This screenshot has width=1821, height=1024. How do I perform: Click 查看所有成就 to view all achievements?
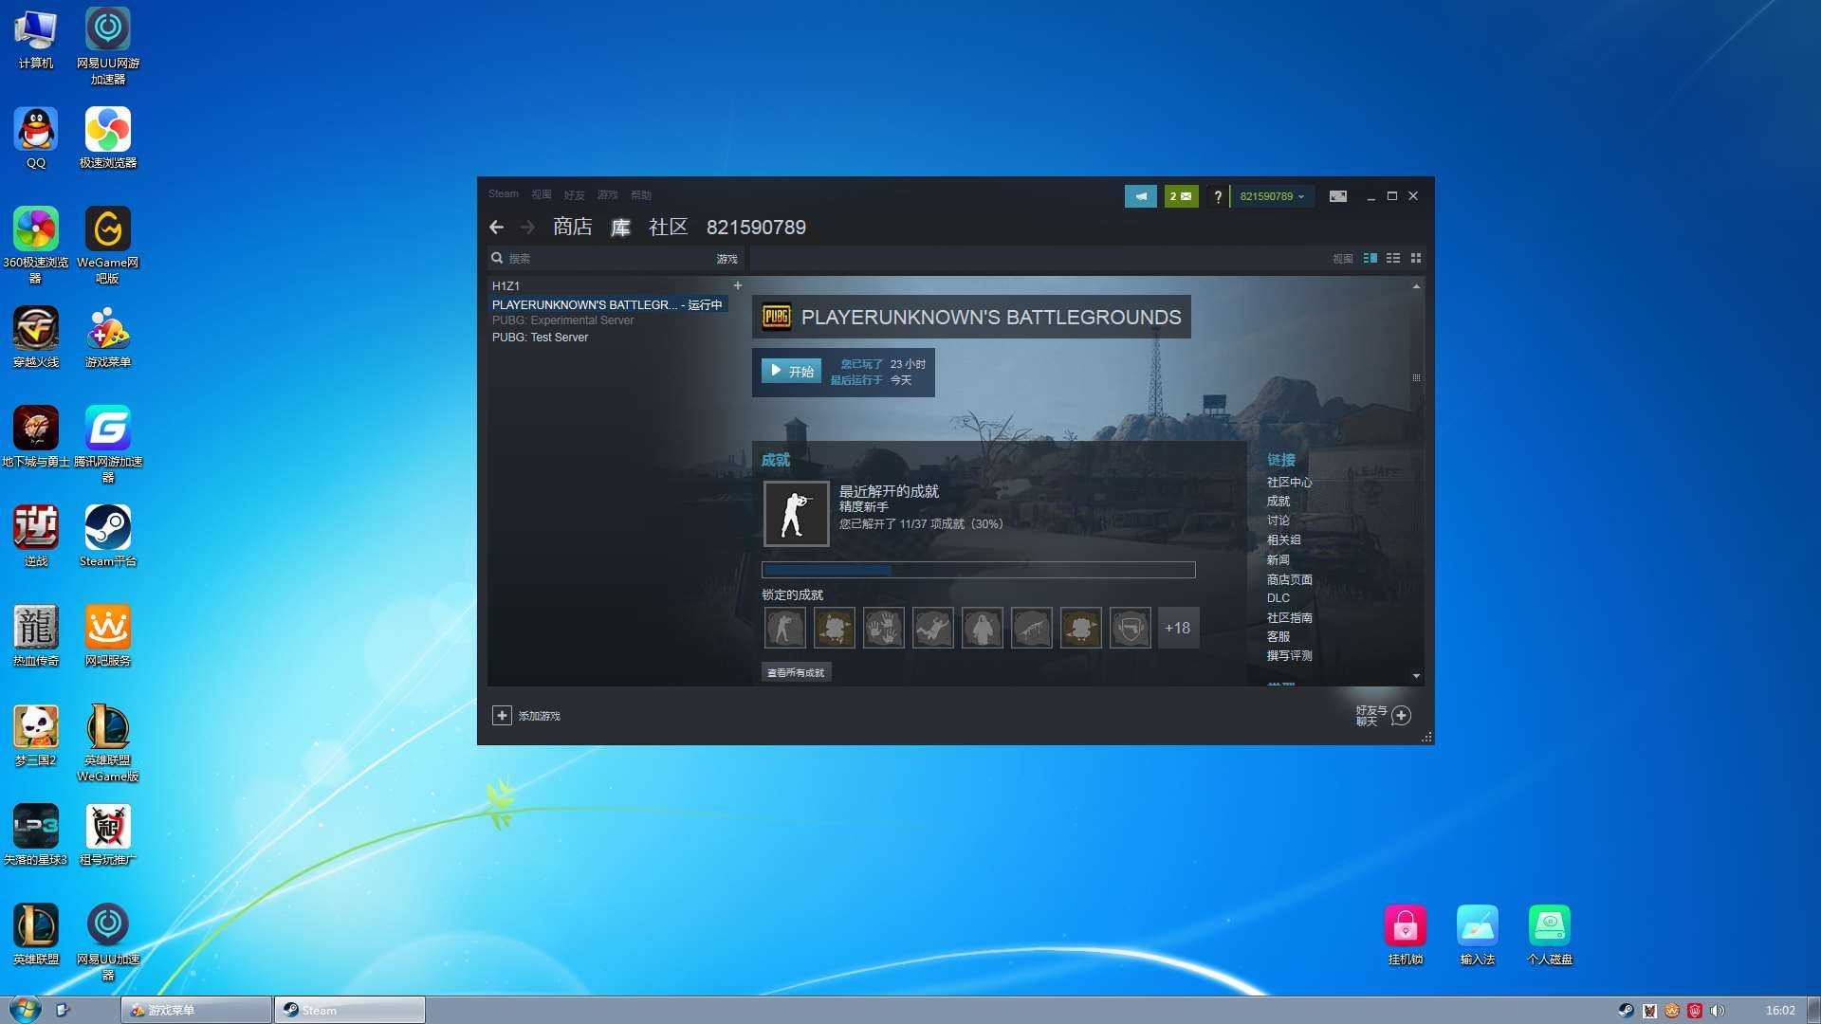point(796,672)
